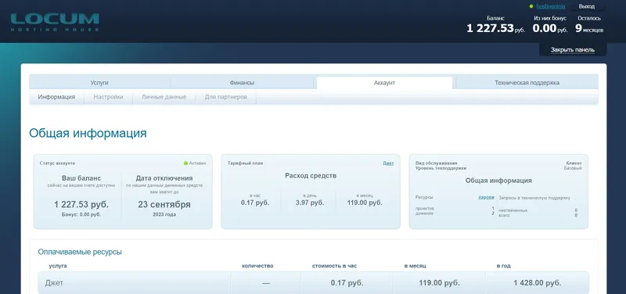Select the Джет row in paid resources

tap(314, 283)
